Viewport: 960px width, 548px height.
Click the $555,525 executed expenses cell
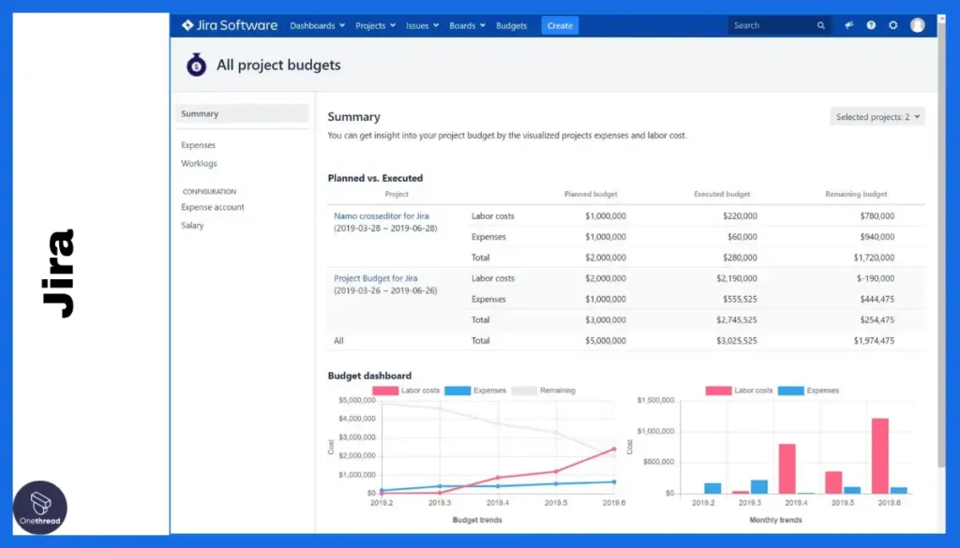coord(740,299)
